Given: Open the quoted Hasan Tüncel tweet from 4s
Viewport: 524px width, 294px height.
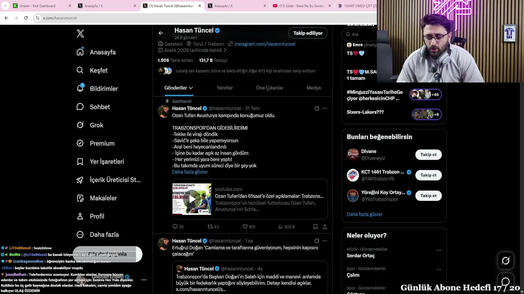Looking at the screenshot, I should 250,278.
